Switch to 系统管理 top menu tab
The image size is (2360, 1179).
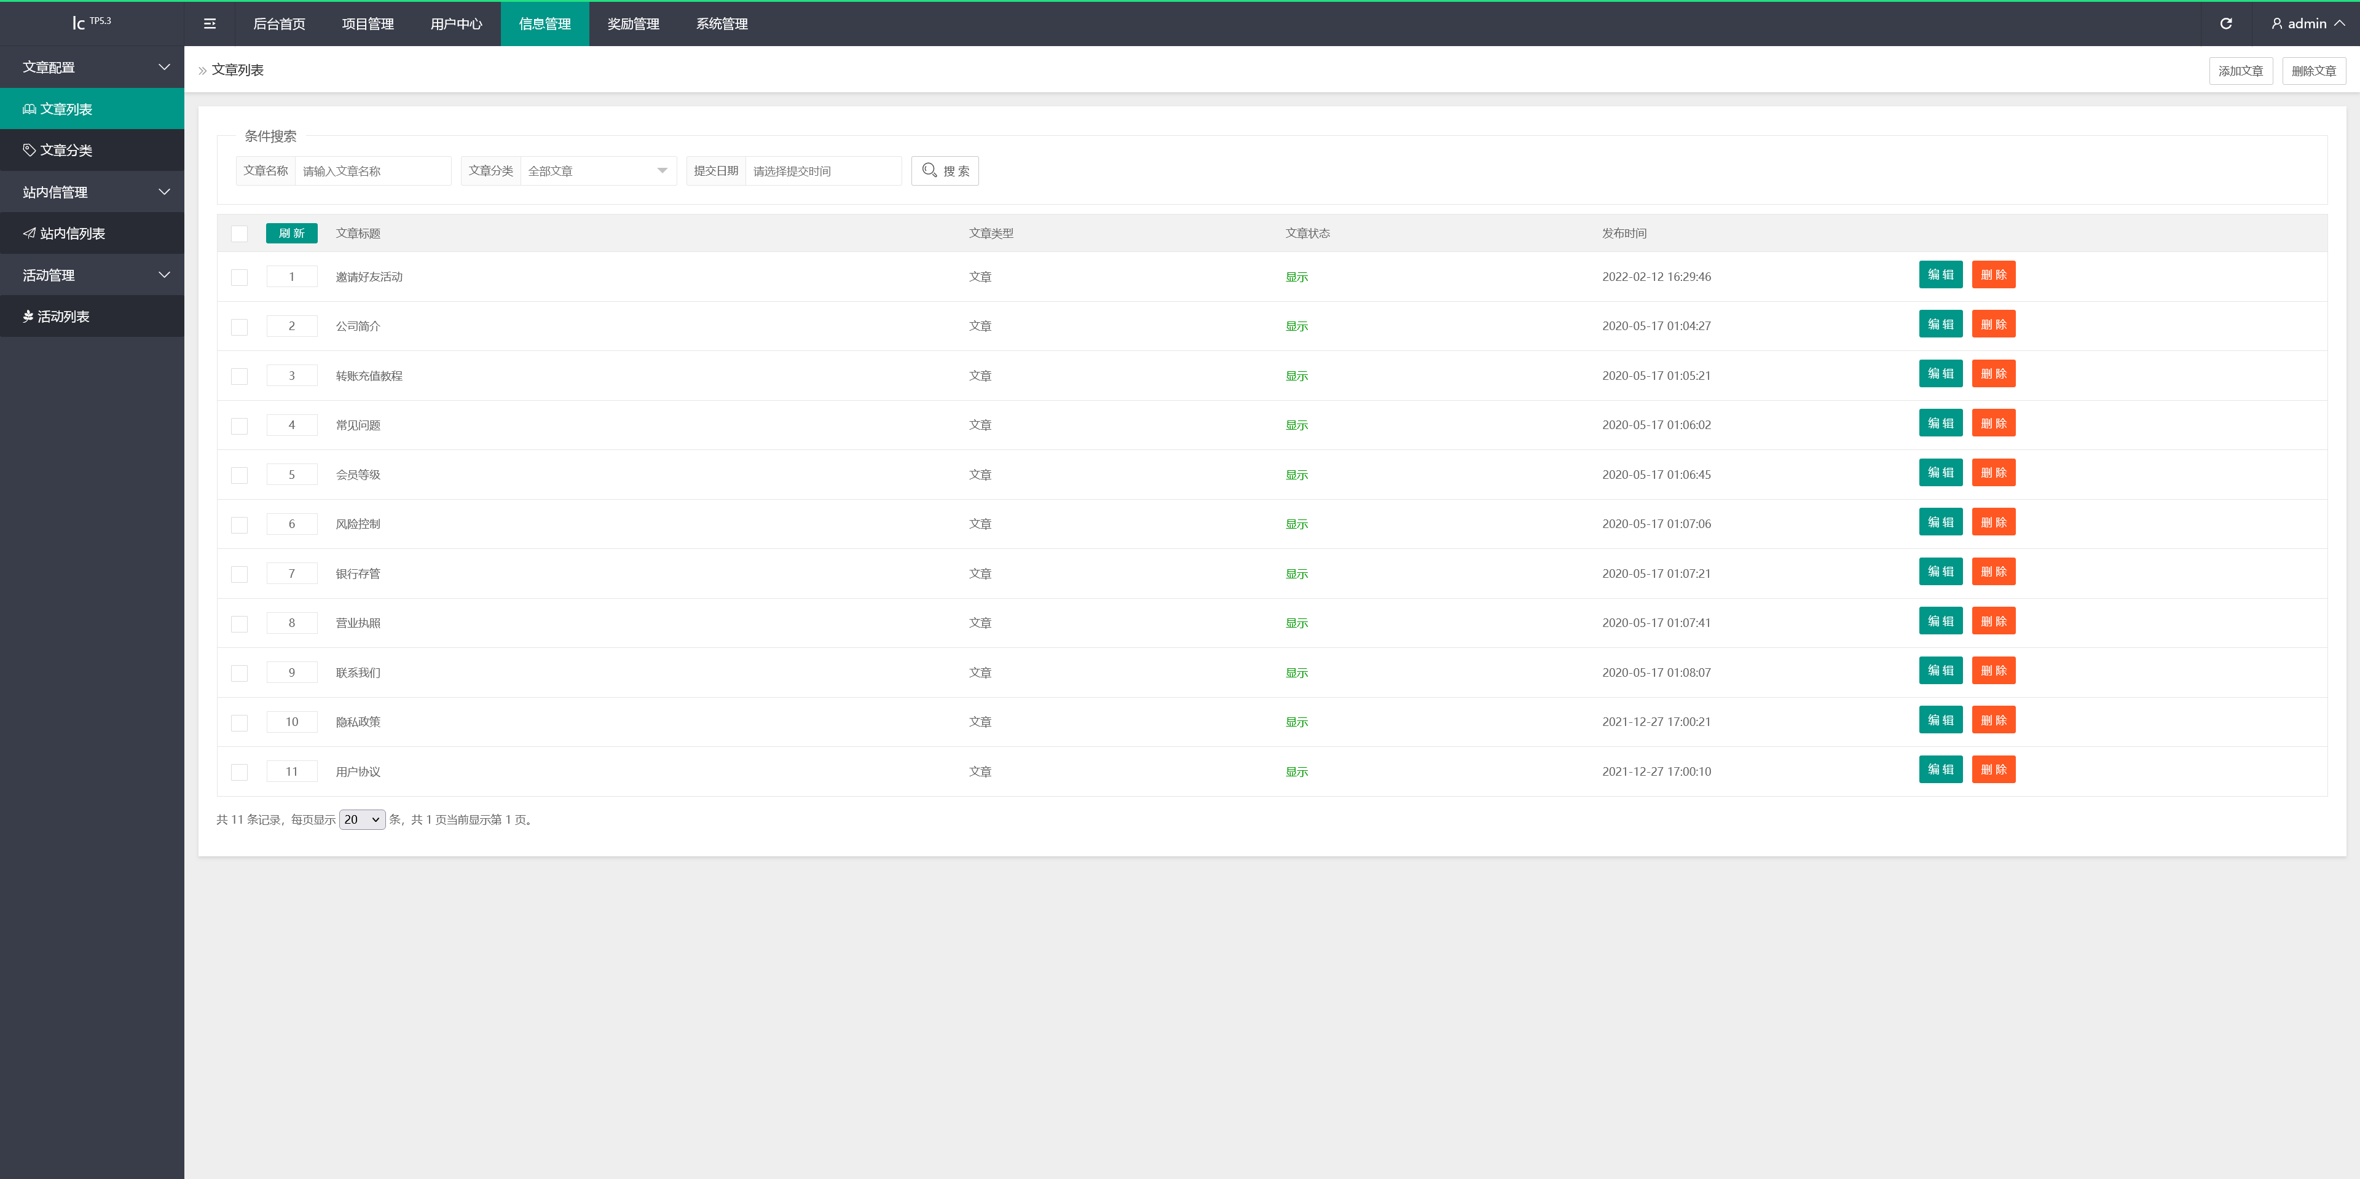(x=721, y=24)
